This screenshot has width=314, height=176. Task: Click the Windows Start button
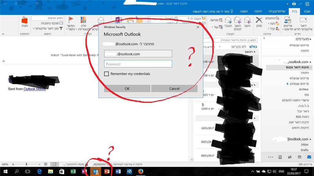pyautogui.click(x=6, y=171)
